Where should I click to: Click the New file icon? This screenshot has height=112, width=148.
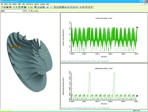pos(2,7)
